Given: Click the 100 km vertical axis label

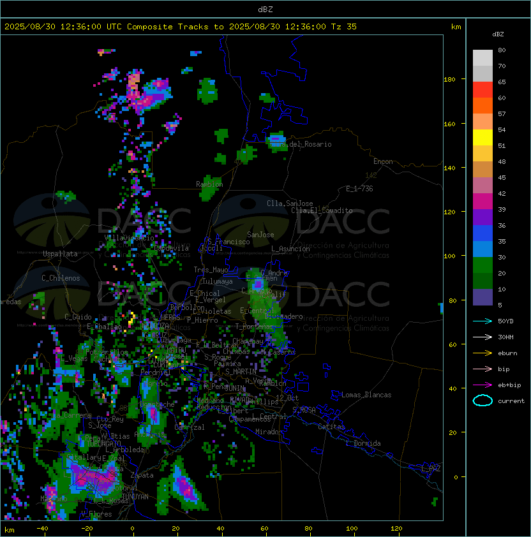Looking at the screenshot, I should (x=449, y=256).
